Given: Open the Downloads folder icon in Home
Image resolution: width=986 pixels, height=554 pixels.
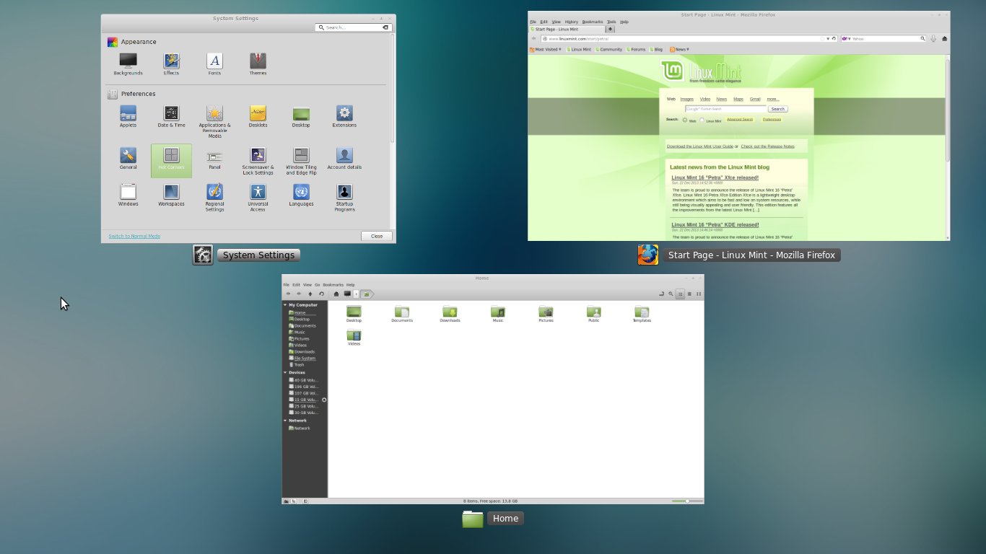Looking at the screenshot, I should [450, 312].
